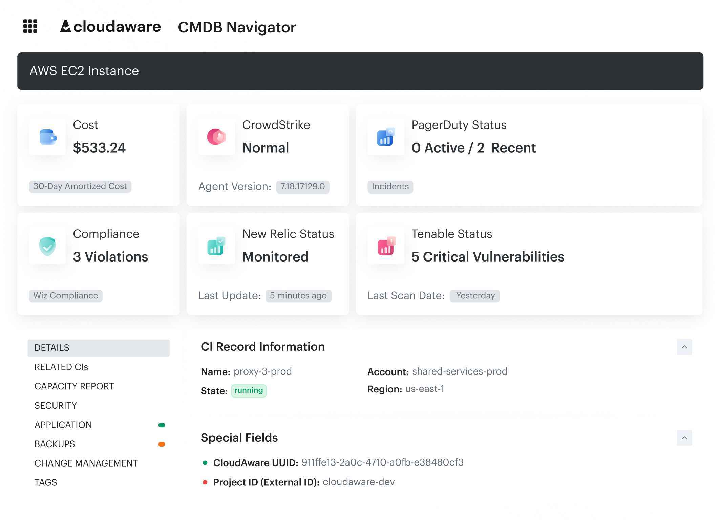Open the SECURITY tab in the sidebar
The width and height of the screenshot is (720, 522).
tap(56, 405)
